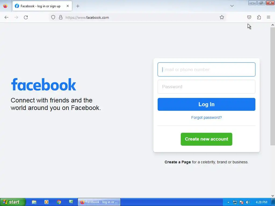Viewport: 275px width, 206px height.
Task: Open the Forgot password? link
Action: pyautogui.click(x=207, y=117)
